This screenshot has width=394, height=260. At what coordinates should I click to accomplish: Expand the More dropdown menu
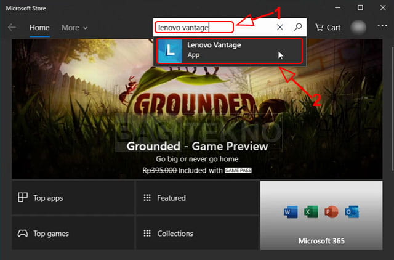coord(74,27)
